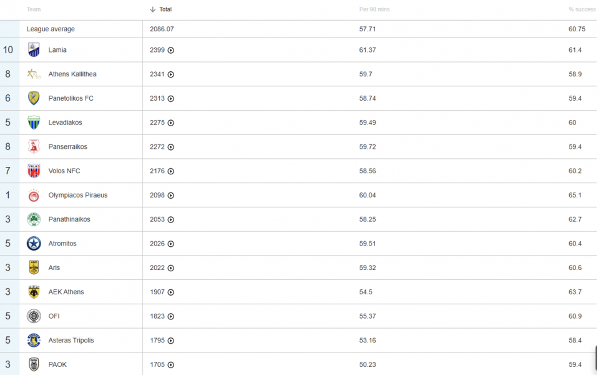Select the League average row
Image resolution: width=601 pixels, height=375 pixels.
[298, 29]
